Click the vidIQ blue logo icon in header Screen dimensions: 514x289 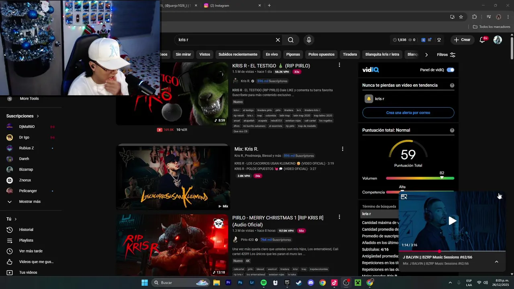click(423, 40)
